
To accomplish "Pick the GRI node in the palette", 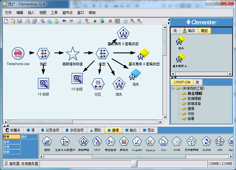I will tap(220, 142).
